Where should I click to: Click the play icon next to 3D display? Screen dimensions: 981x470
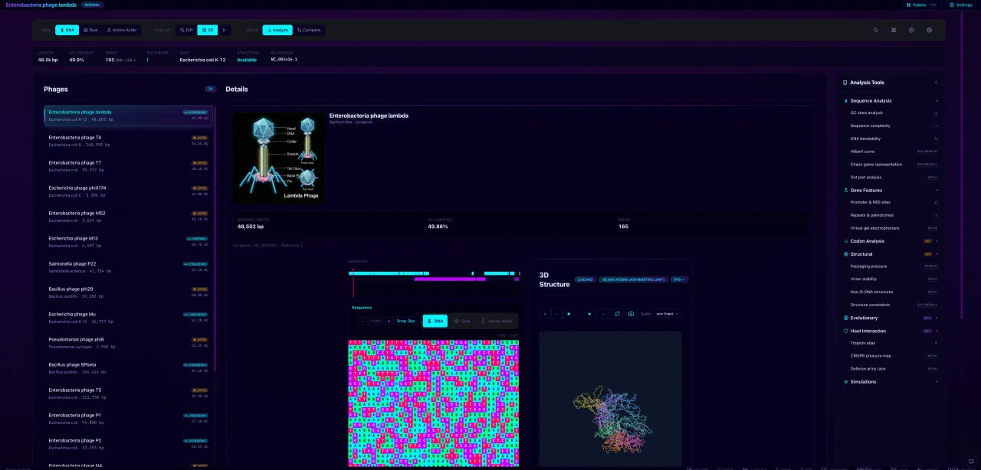click(225, 30)
